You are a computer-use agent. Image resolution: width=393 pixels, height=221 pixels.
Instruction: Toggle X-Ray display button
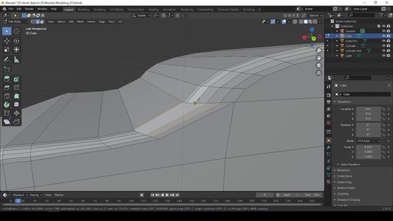(x=295, y=22)
